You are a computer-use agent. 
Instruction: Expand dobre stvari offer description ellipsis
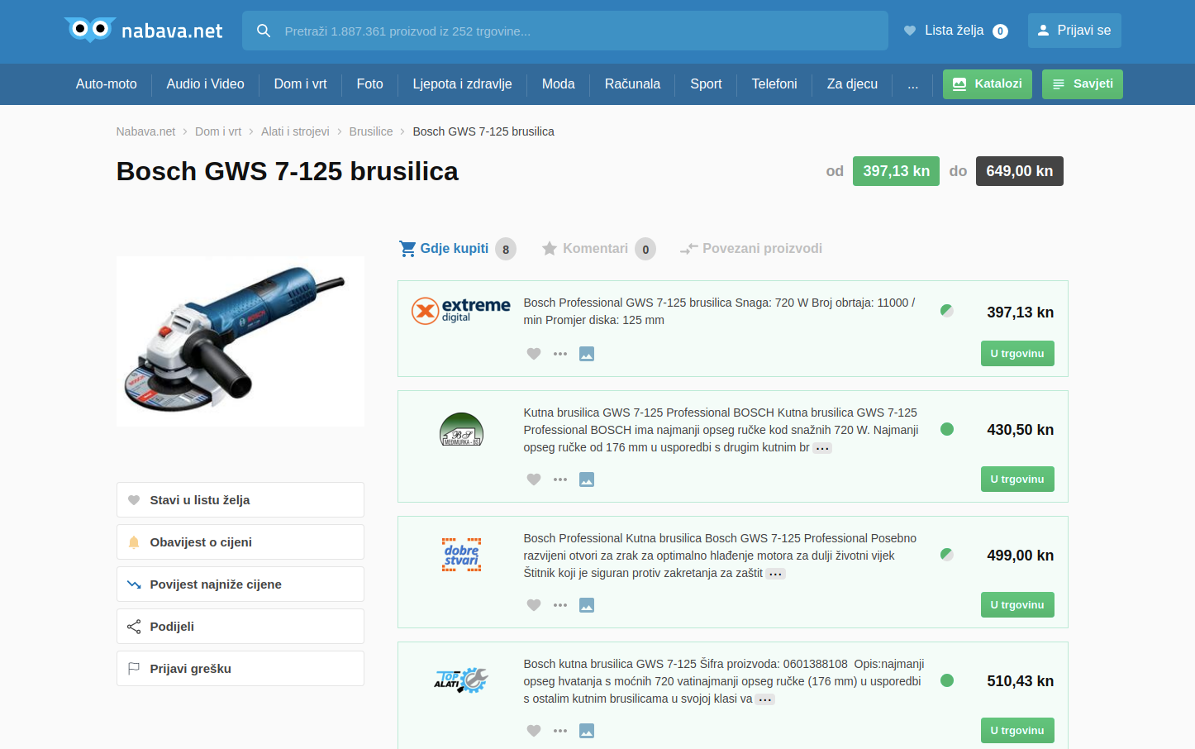(x=775, y=574)
